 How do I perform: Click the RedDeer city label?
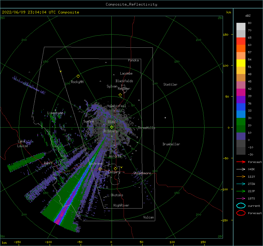124,89
